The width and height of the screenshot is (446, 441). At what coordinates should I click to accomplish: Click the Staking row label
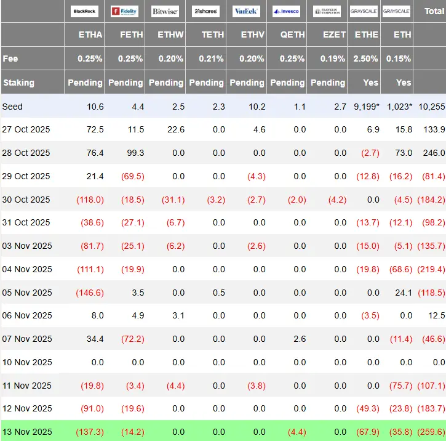tap(19, 83)
